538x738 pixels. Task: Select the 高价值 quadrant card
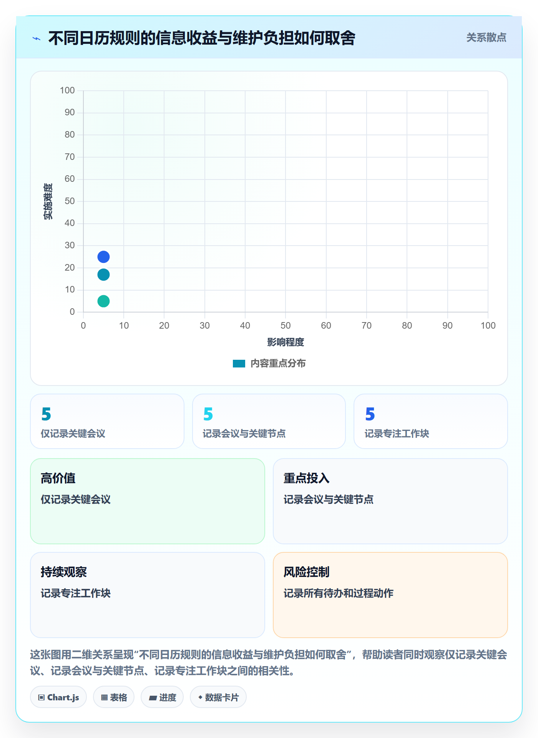(x=148, y=501)
